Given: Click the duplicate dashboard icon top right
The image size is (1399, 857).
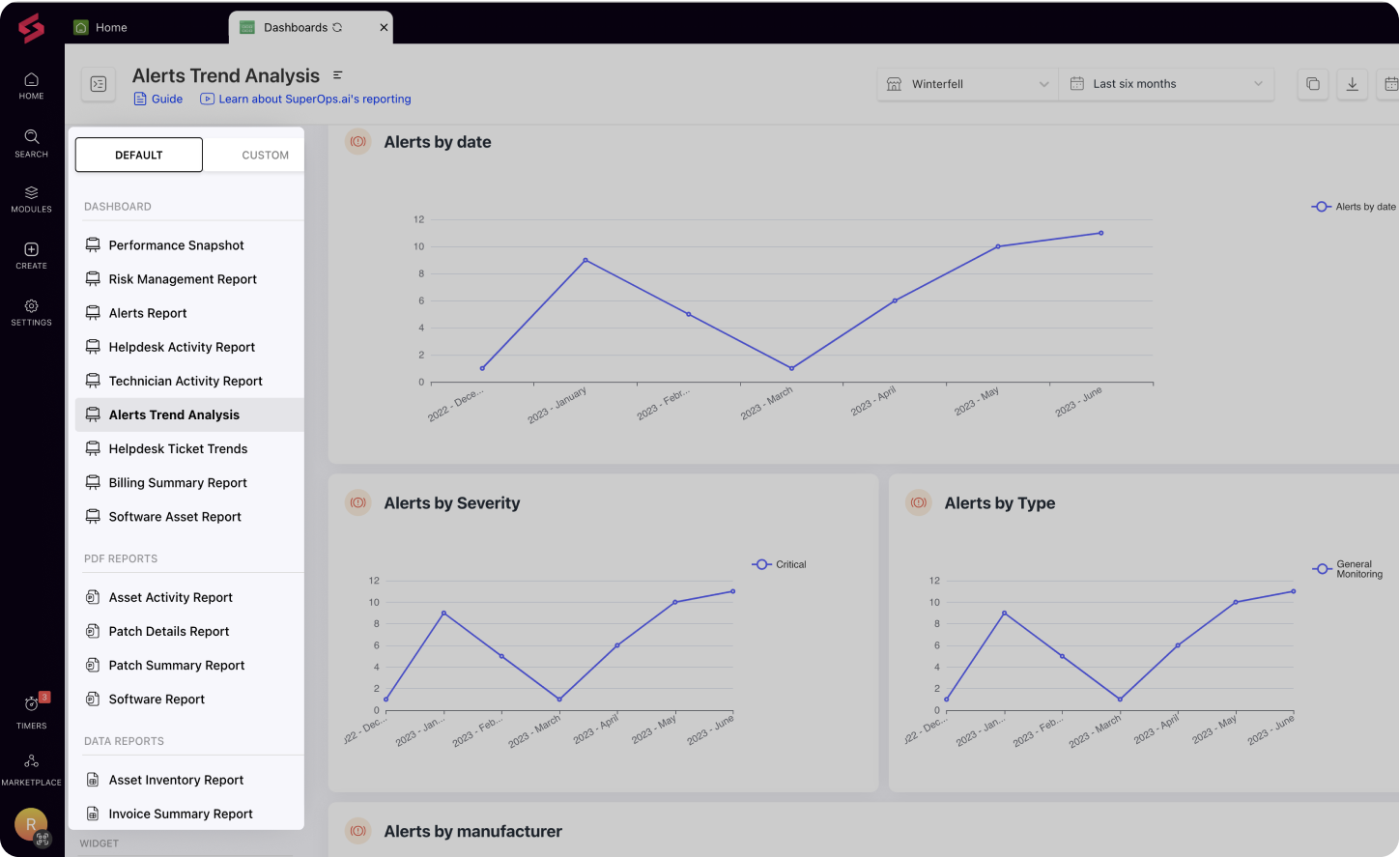Looking at the screenshot, I should (x=1312, y=84).
